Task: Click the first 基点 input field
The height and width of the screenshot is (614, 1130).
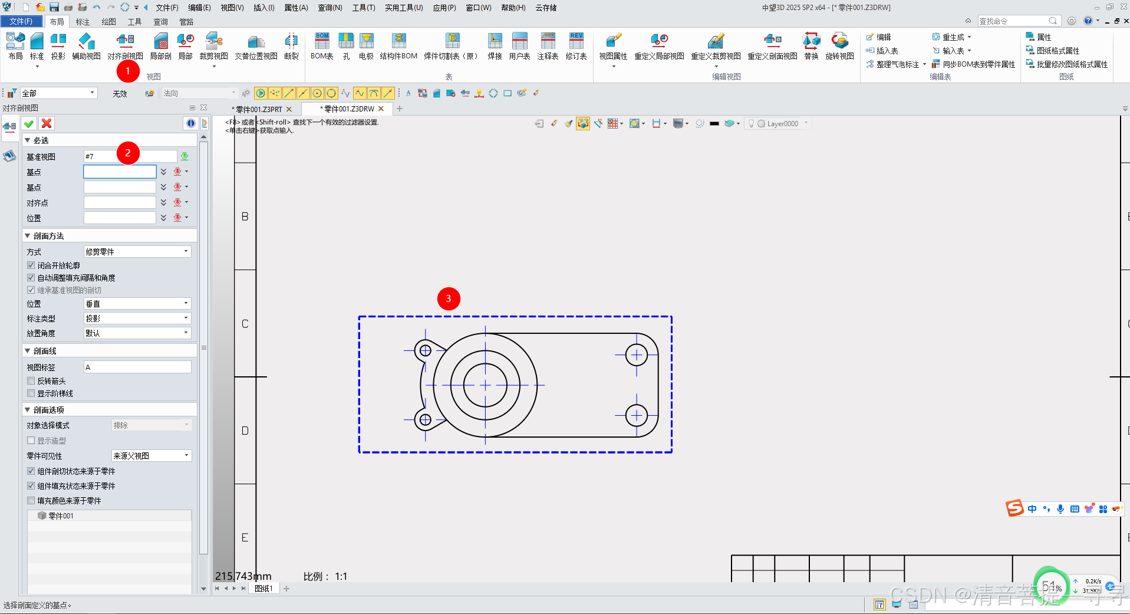Action: tap(120, 172)
